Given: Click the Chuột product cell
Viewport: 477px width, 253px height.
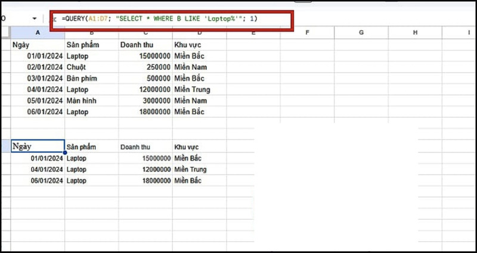Looking at the screenshot, I should coord(92,67).
